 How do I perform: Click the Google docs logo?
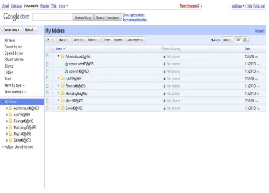(x=16, y=17)
